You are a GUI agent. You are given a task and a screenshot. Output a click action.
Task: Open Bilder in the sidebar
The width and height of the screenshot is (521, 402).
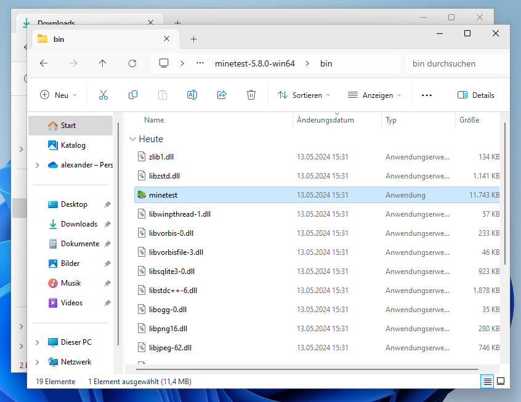70,263
